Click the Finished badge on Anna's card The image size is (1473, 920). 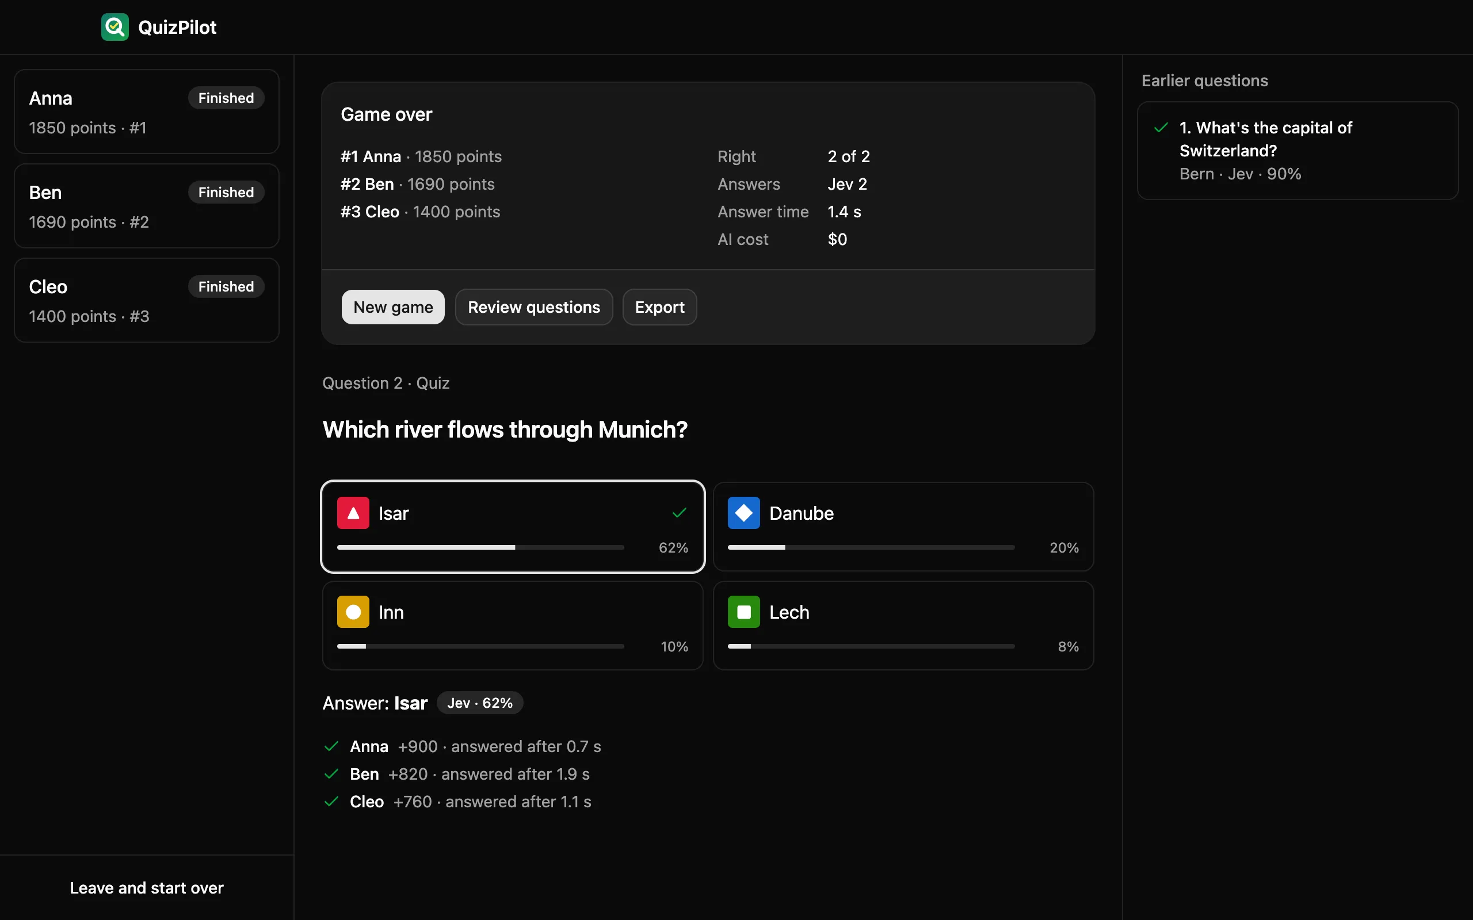click(226, 98)
